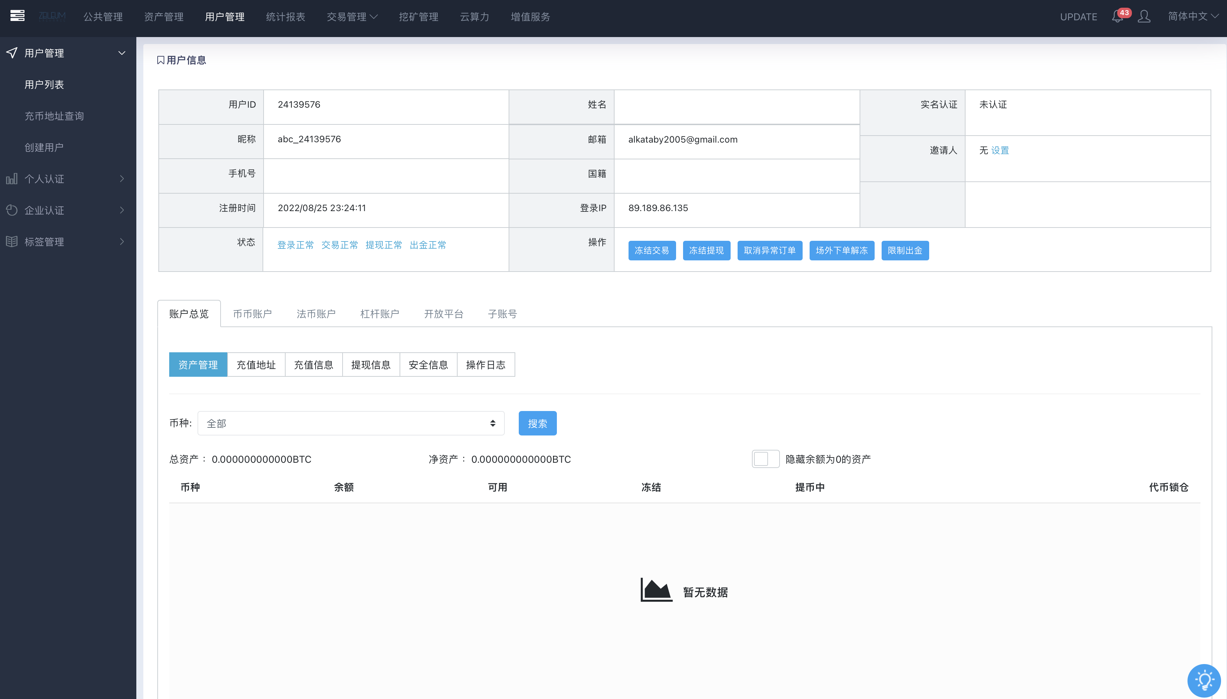This screenshot has width=1227, height=699.
Task: Click the 出金正常 status link
Action: (428, 245)
